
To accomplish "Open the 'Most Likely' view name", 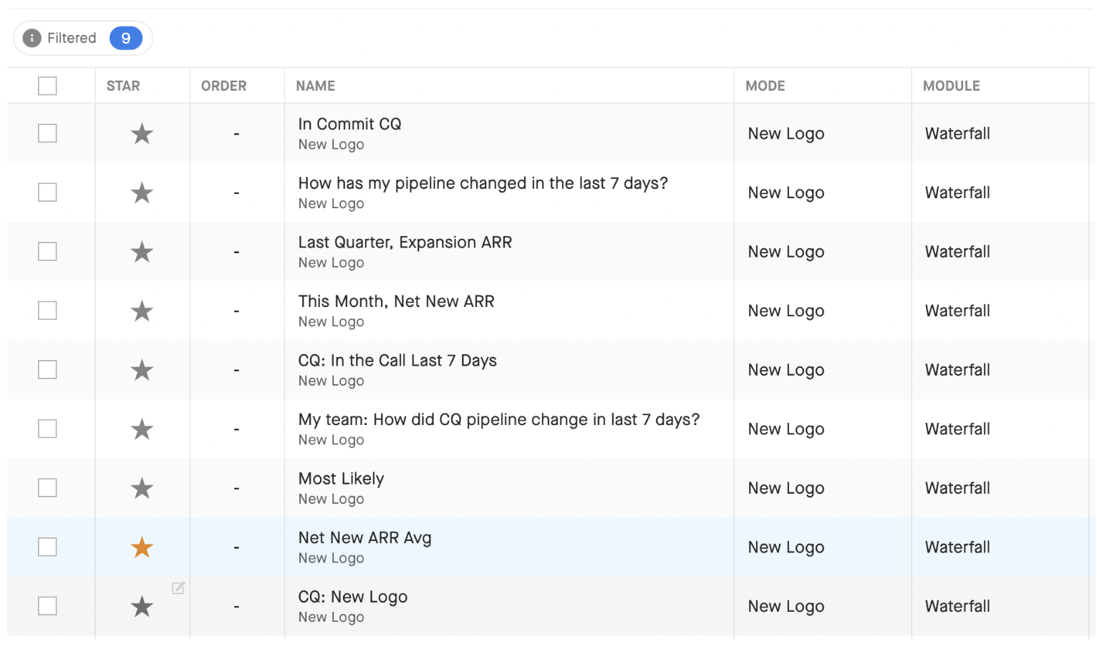I will (x=341, y=479).
